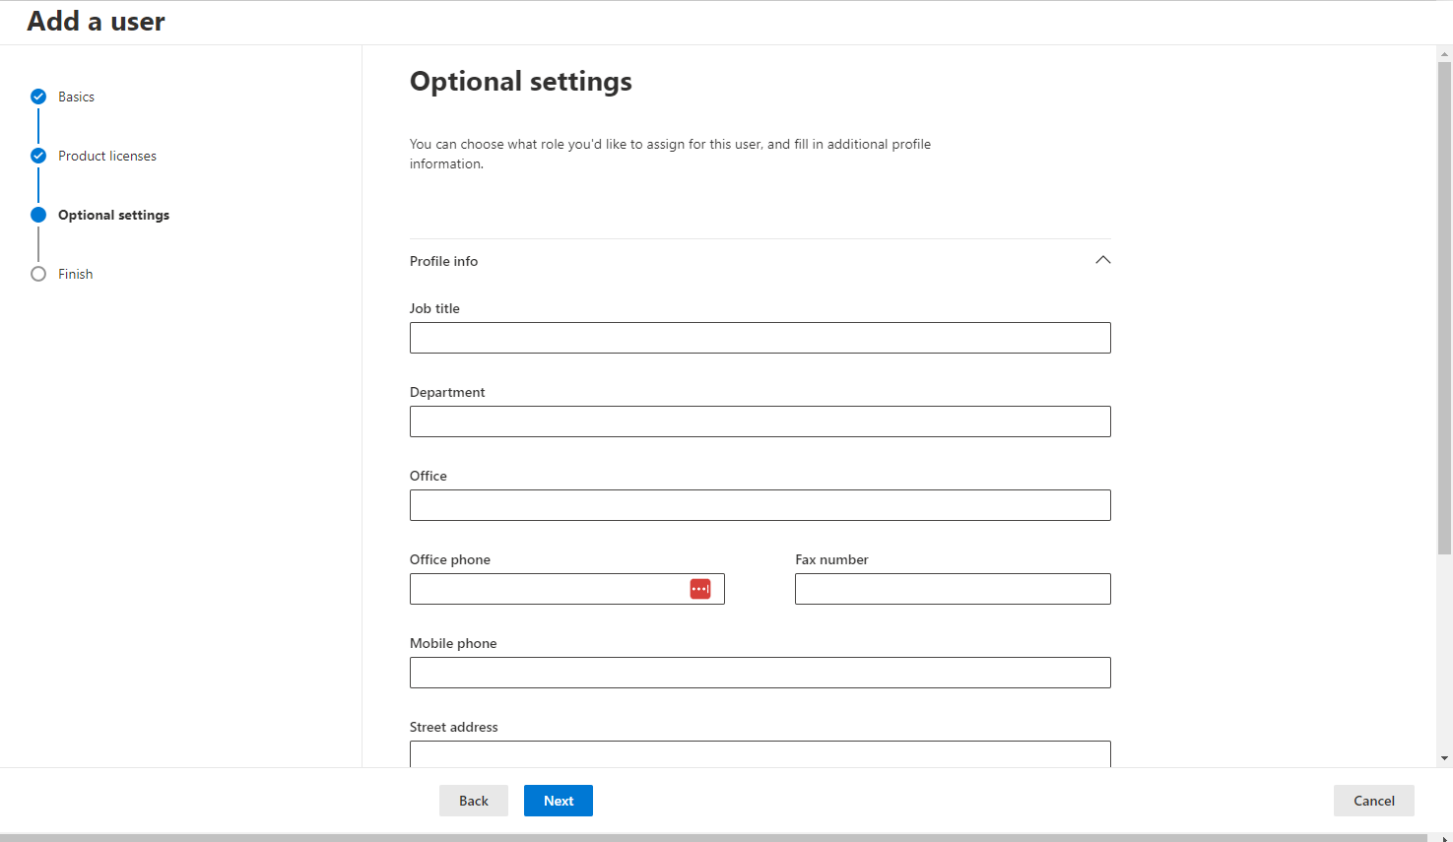The height and width of the screenshot is (842, 1453).
Task: Click the Office phone label
Action: (x=450, y=559)
